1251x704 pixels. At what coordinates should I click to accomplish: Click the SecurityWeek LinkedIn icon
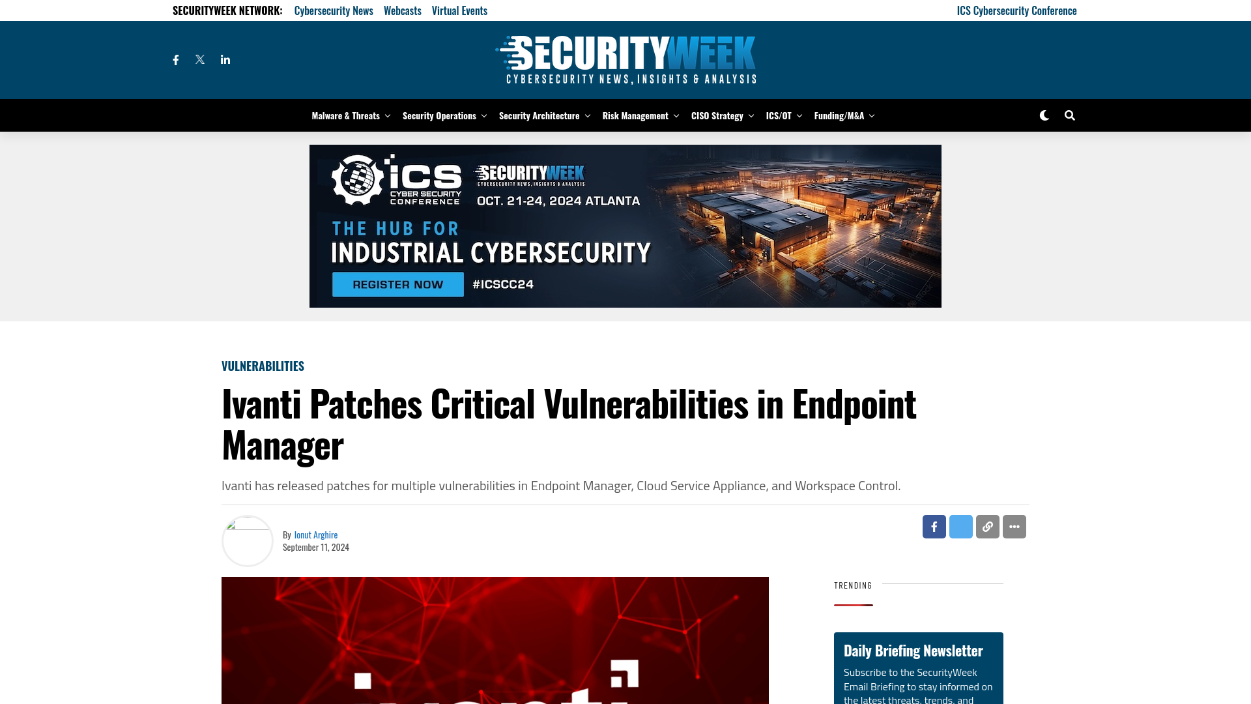[x=225, y=59]
